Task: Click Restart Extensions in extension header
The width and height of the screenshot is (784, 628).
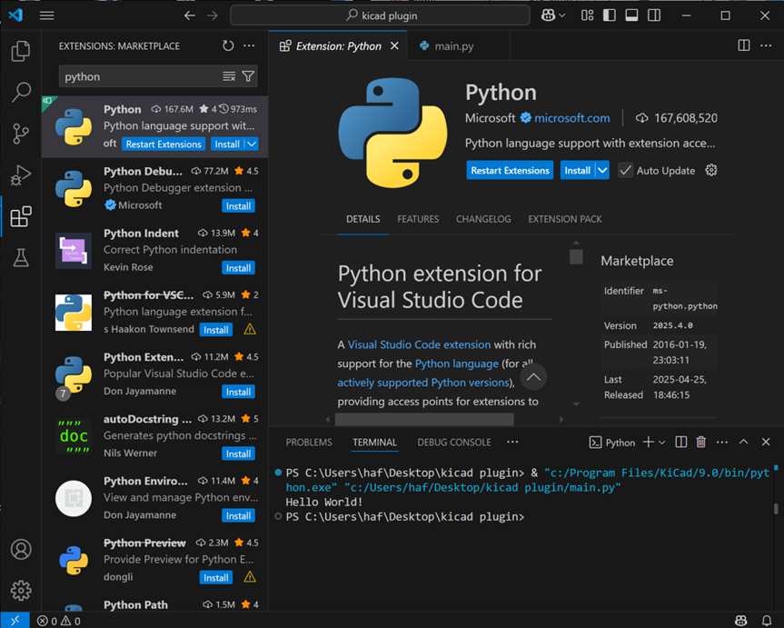Action: (x=510, y=170)
